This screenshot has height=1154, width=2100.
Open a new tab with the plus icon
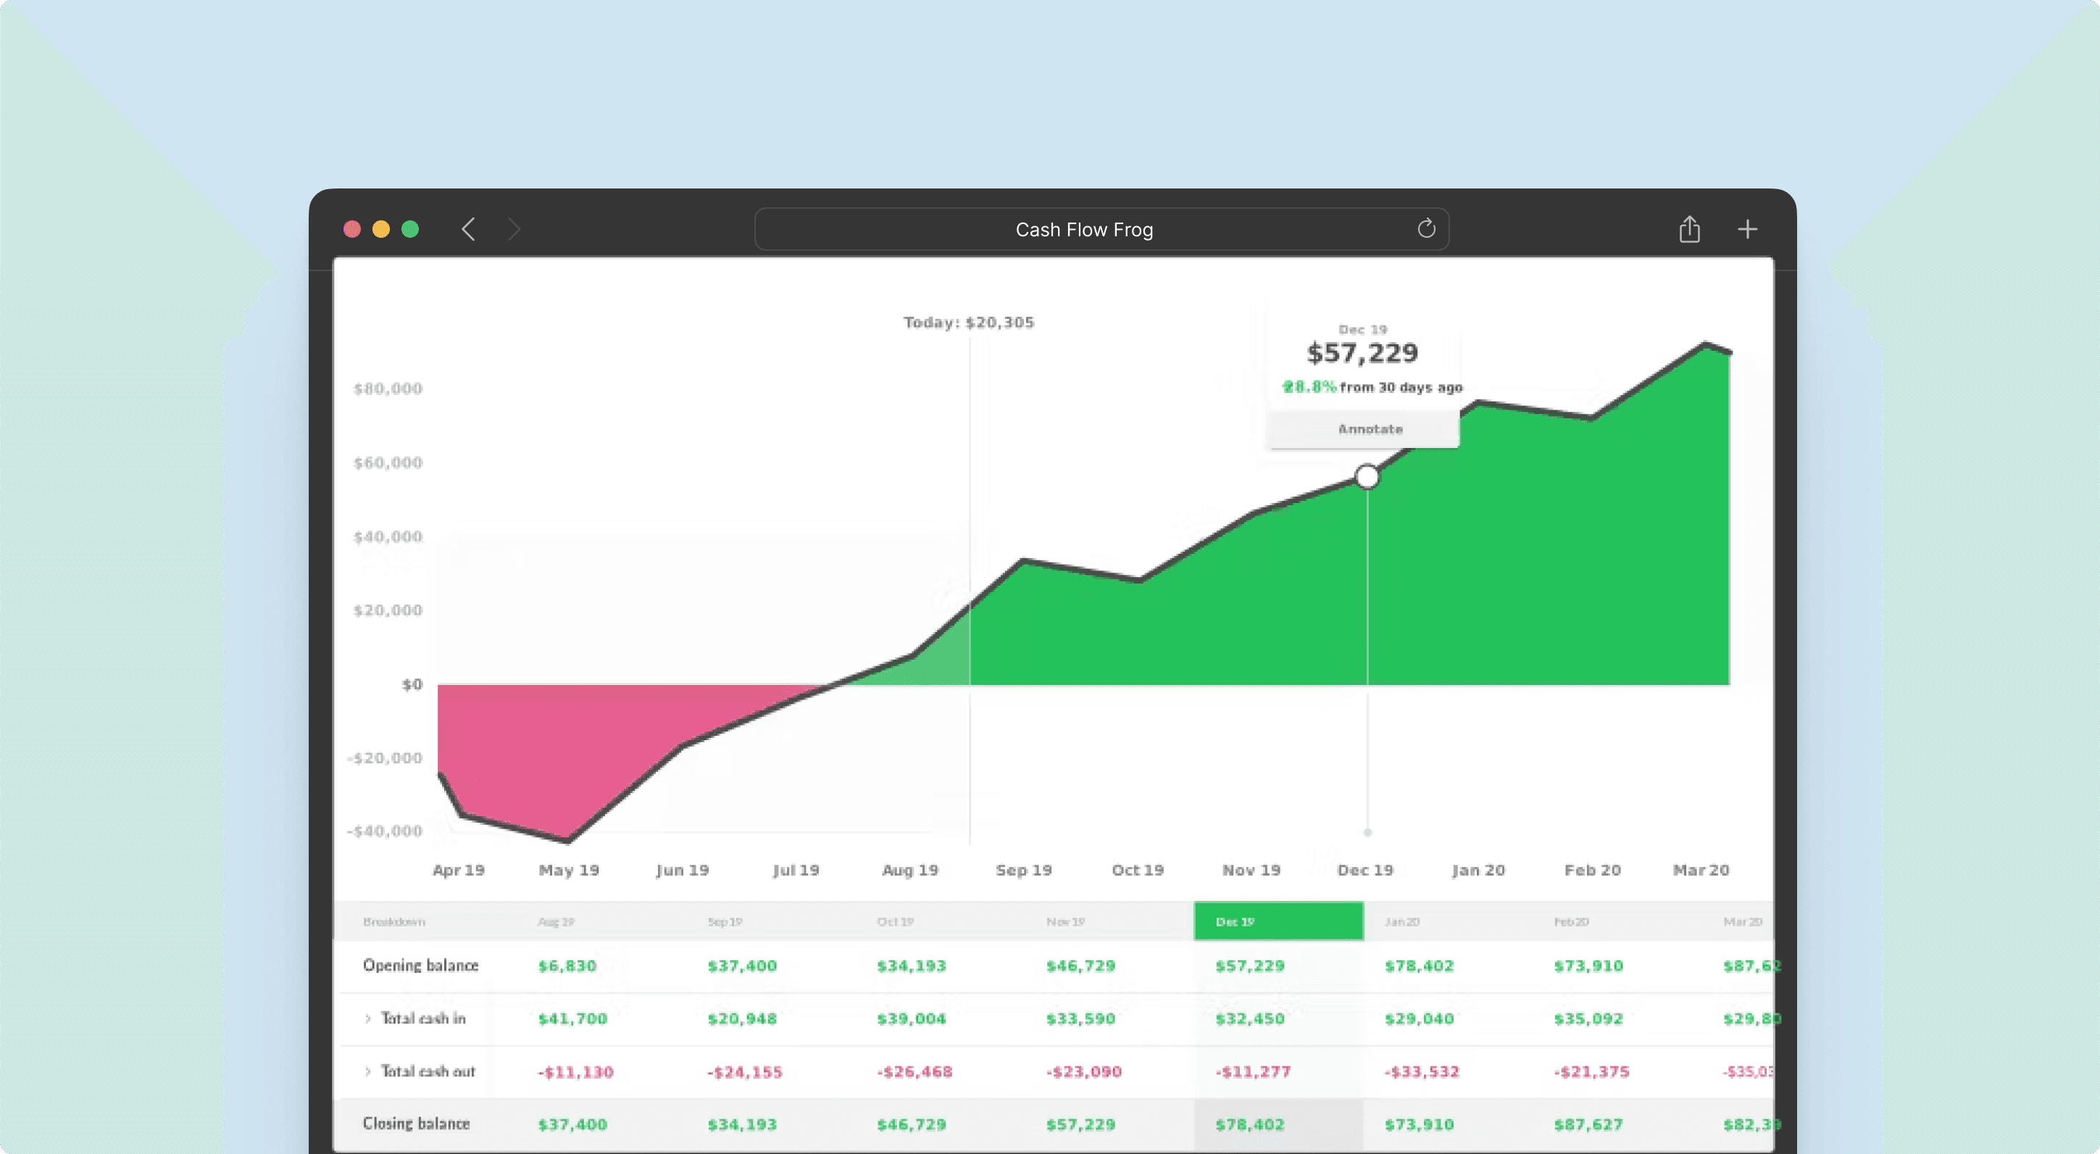click(1747, 229)
